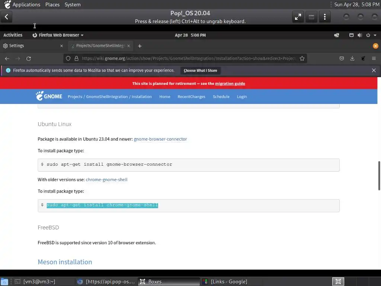Expand guest system menu arrow
Screen dimensions: 381x286
point(375,35)
